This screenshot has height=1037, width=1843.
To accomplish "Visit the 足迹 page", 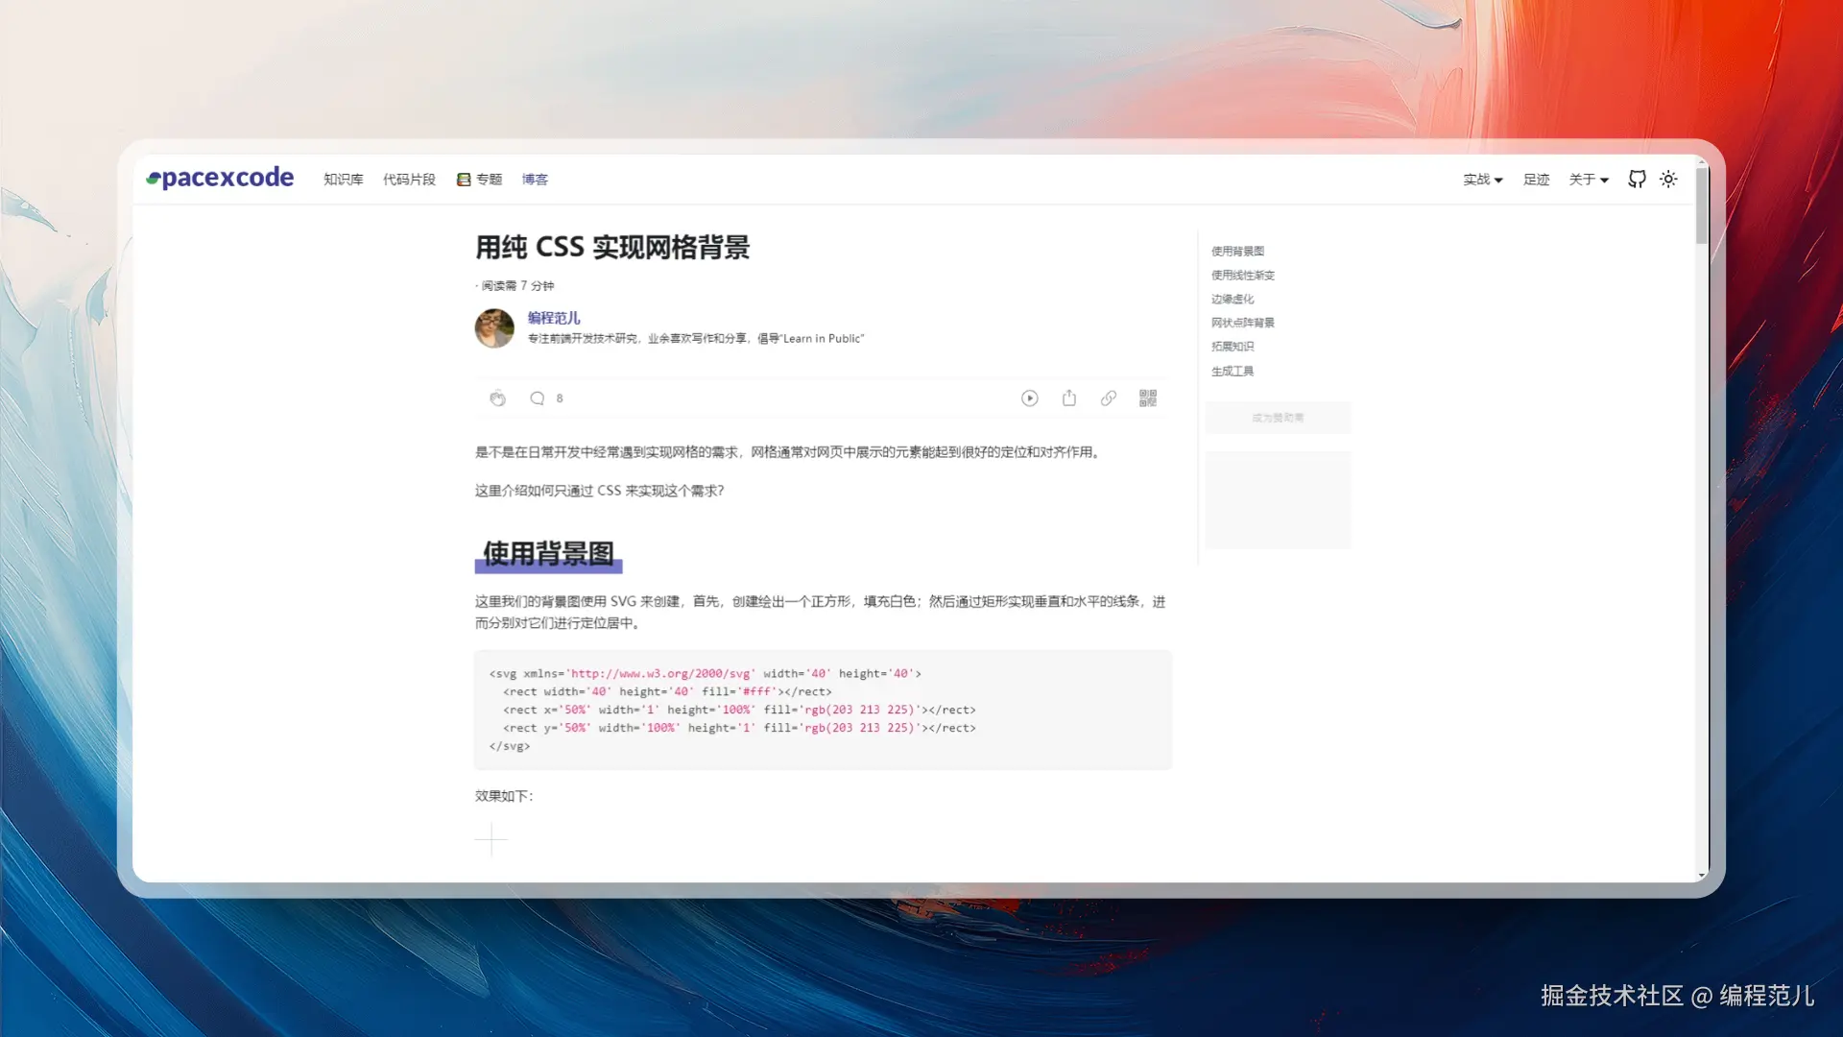I will point(1536,180).
